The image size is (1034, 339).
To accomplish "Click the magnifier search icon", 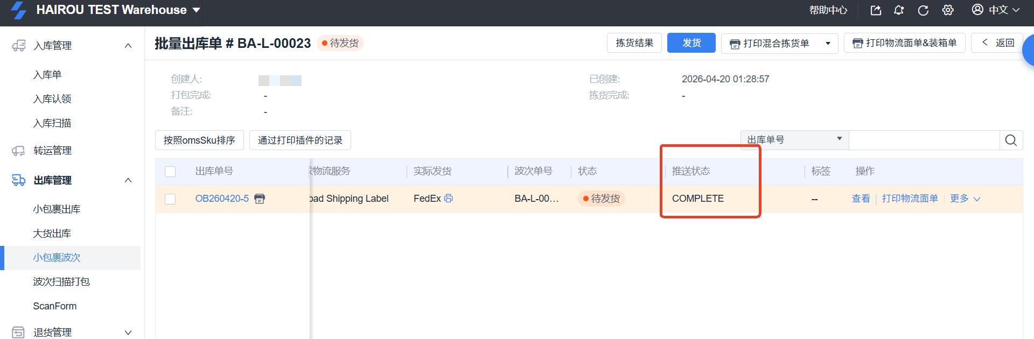I will (x=1011, y=140).
